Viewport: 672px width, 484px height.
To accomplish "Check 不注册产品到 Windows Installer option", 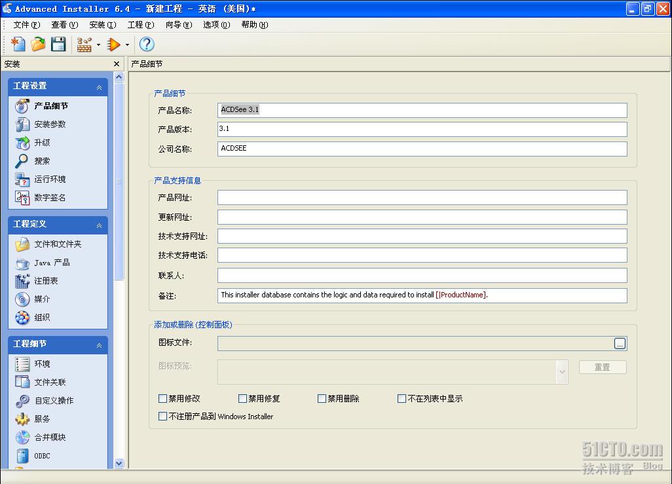I will [x=163, y=417].
